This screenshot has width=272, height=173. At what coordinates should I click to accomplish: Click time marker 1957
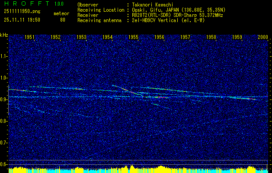[x=185, y=37]
